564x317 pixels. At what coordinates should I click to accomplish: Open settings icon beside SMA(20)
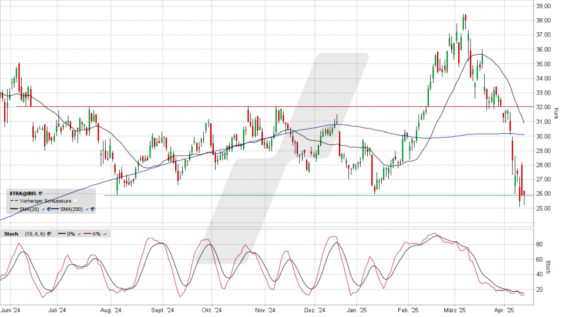[x=49, y=209]
